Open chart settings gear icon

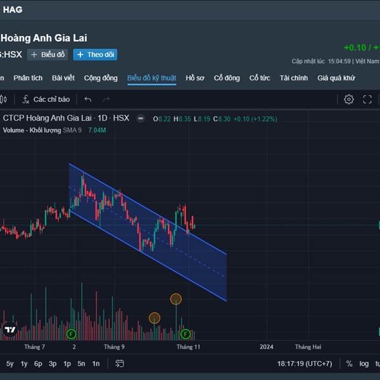tap(349, 99)
